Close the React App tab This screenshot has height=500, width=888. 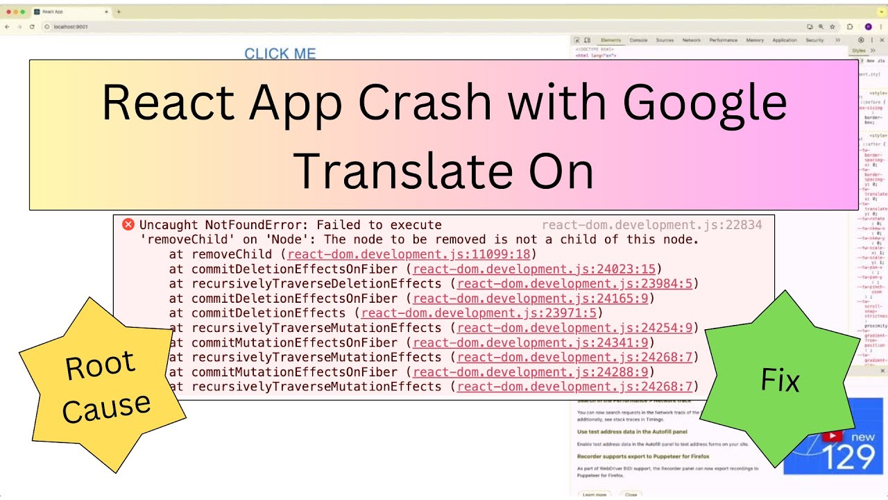[x=107, y=12]
